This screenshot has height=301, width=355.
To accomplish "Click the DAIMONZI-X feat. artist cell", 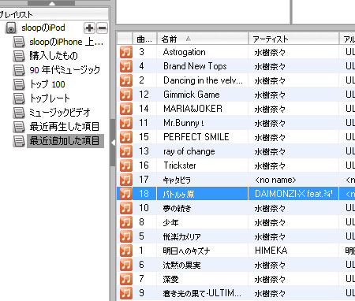I will click(293, 194).
